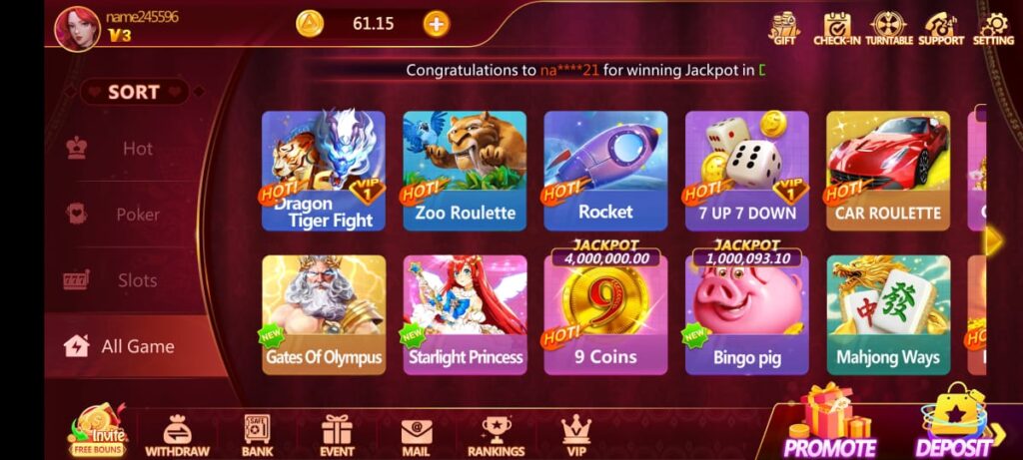The width and height of the screenshot is (1023, 460).
Task: Launch the Bingo pig jackpot game
Action: point(747,314)
